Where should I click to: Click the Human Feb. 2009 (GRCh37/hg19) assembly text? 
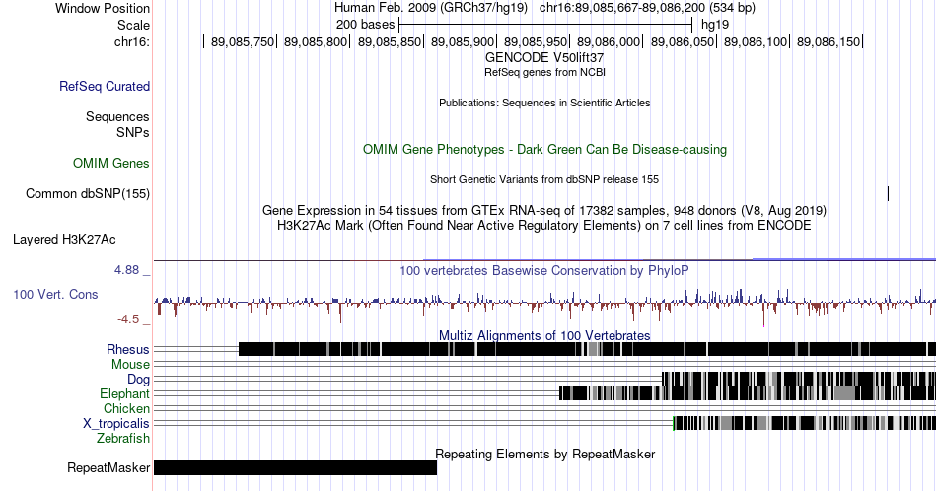click(x=431, y=8)
